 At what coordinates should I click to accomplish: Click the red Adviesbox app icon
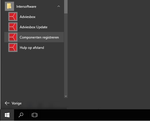(13, 17)
